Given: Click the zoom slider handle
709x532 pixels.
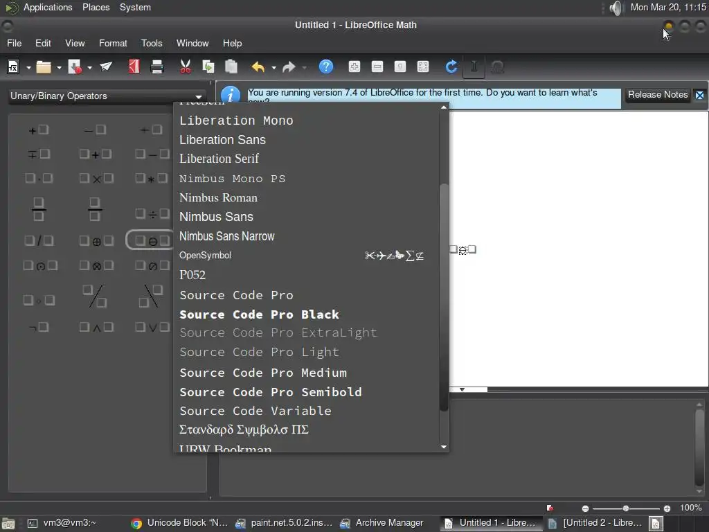Looking at the screenshot, I should tap(626, 508).
